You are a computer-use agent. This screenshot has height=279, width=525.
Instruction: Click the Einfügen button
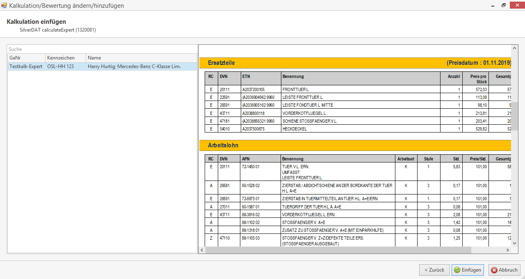point(468,270)
